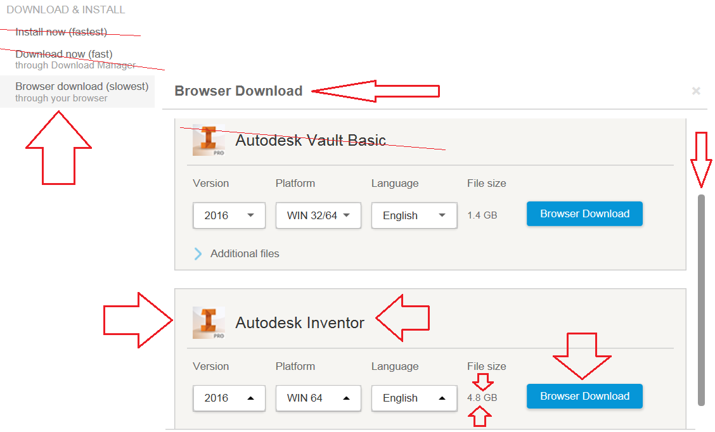Image resolution: width=715 pixels, height=432 pixels.
Task: Select Install now (fastest) option
Action: tap(61, 32)
